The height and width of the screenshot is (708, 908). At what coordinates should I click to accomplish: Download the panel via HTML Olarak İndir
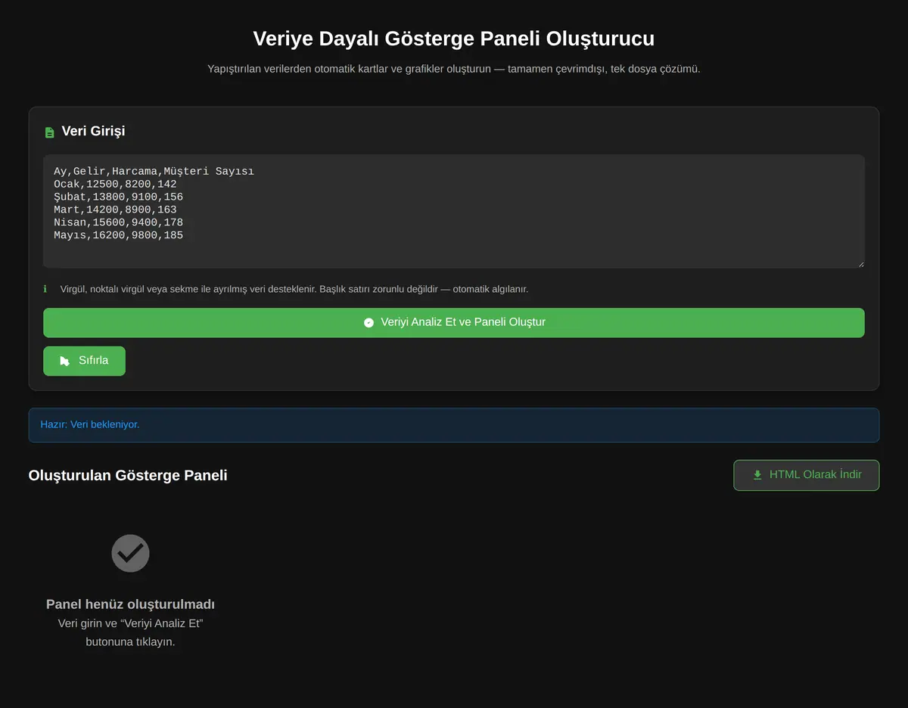[x=807, y=475]
